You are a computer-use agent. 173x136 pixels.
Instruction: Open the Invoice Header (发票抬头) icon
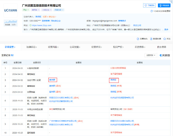(138, 39)
